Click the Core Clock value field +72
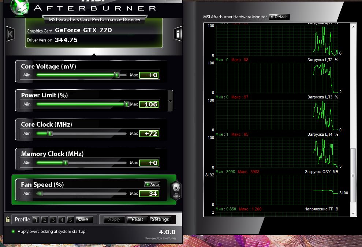The height and width of the screenshot is (247, 362). 149,134
